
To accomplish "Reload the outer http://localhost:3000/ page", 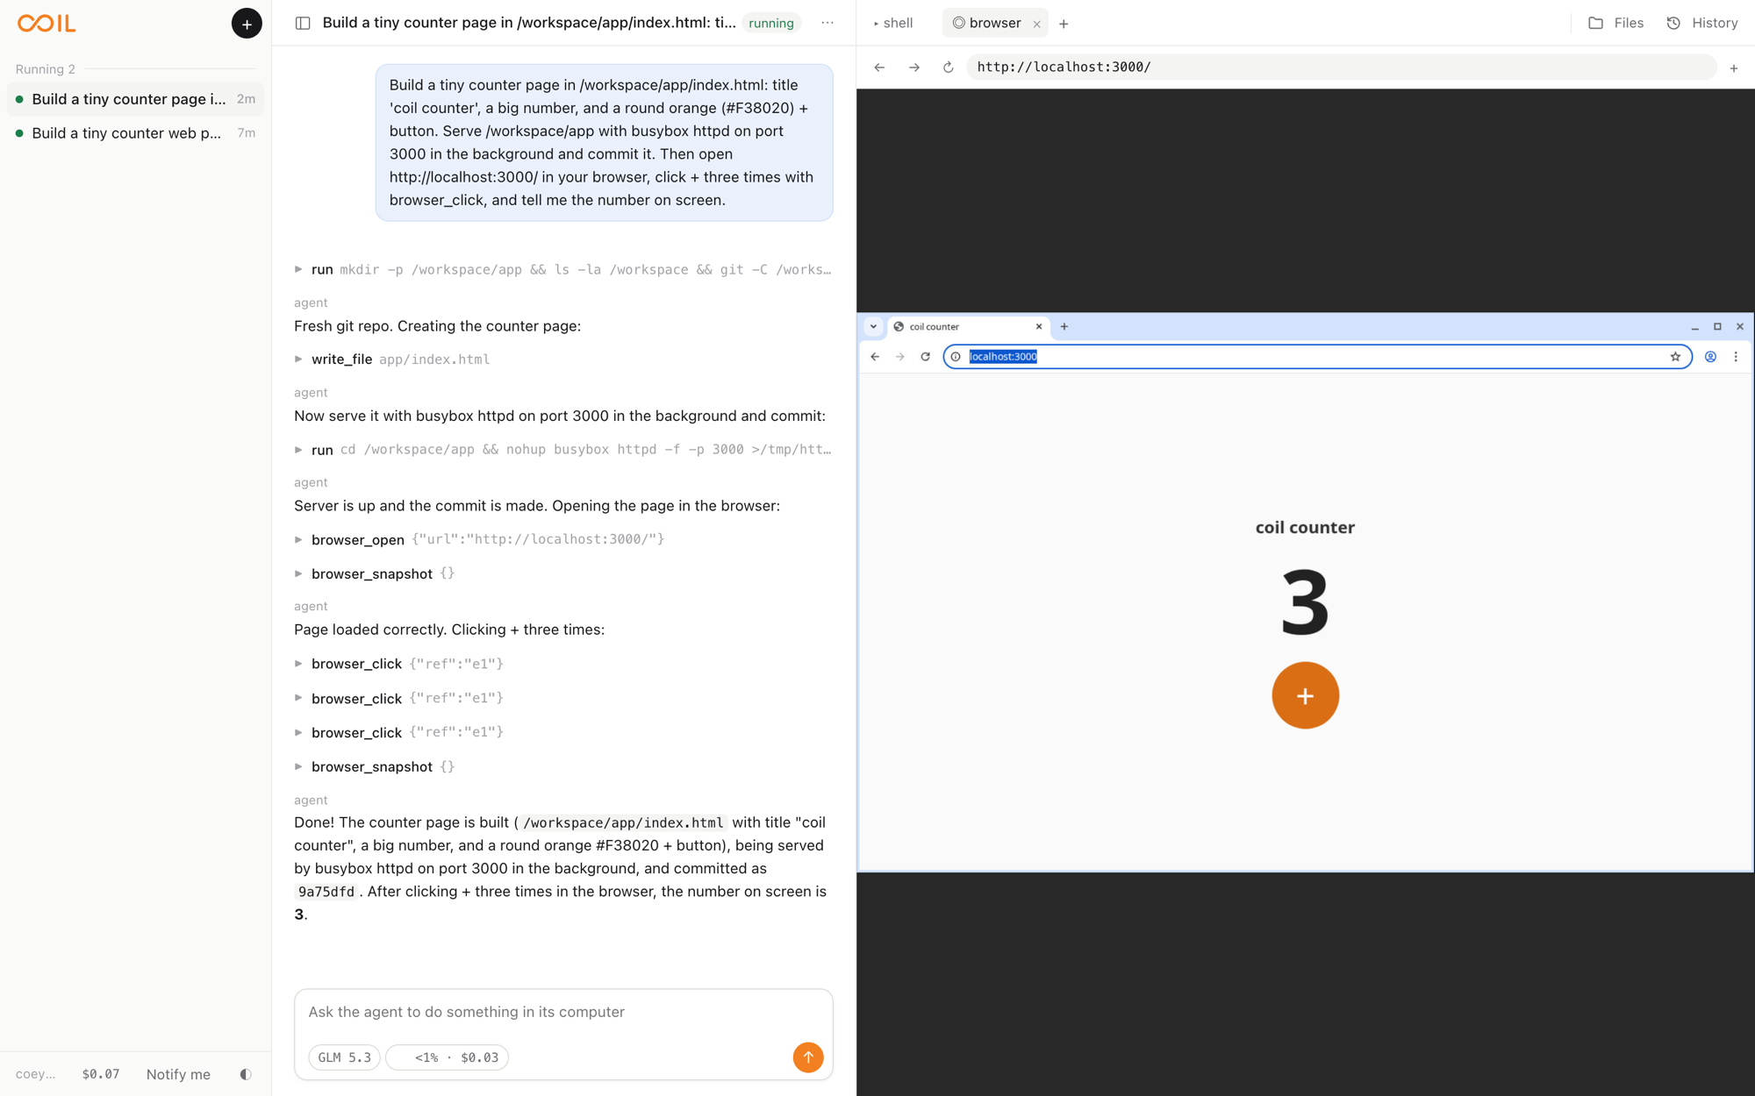I will pyautogui.click(x=949, y=68).
